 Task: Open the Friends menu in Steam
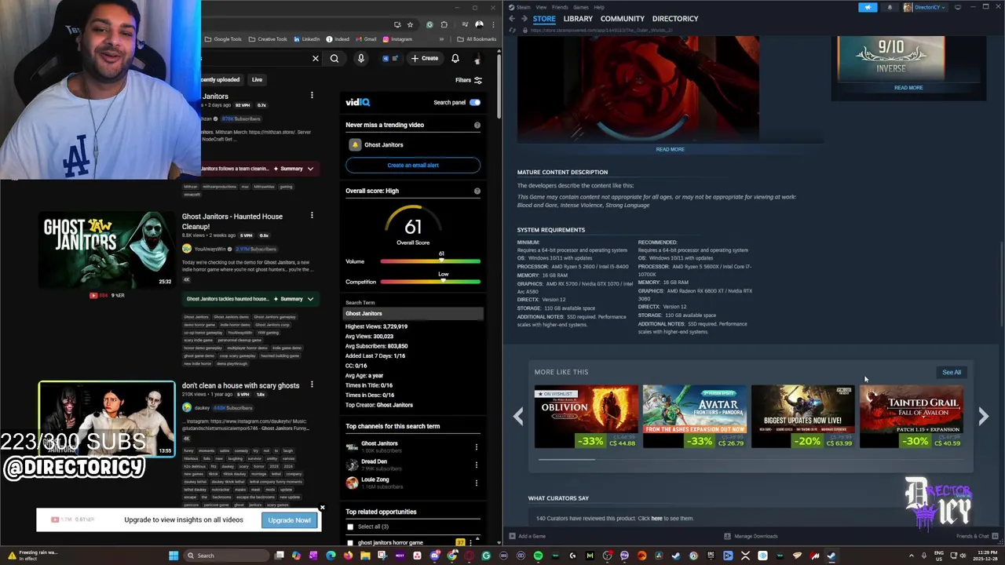click(x=560, y=7)
